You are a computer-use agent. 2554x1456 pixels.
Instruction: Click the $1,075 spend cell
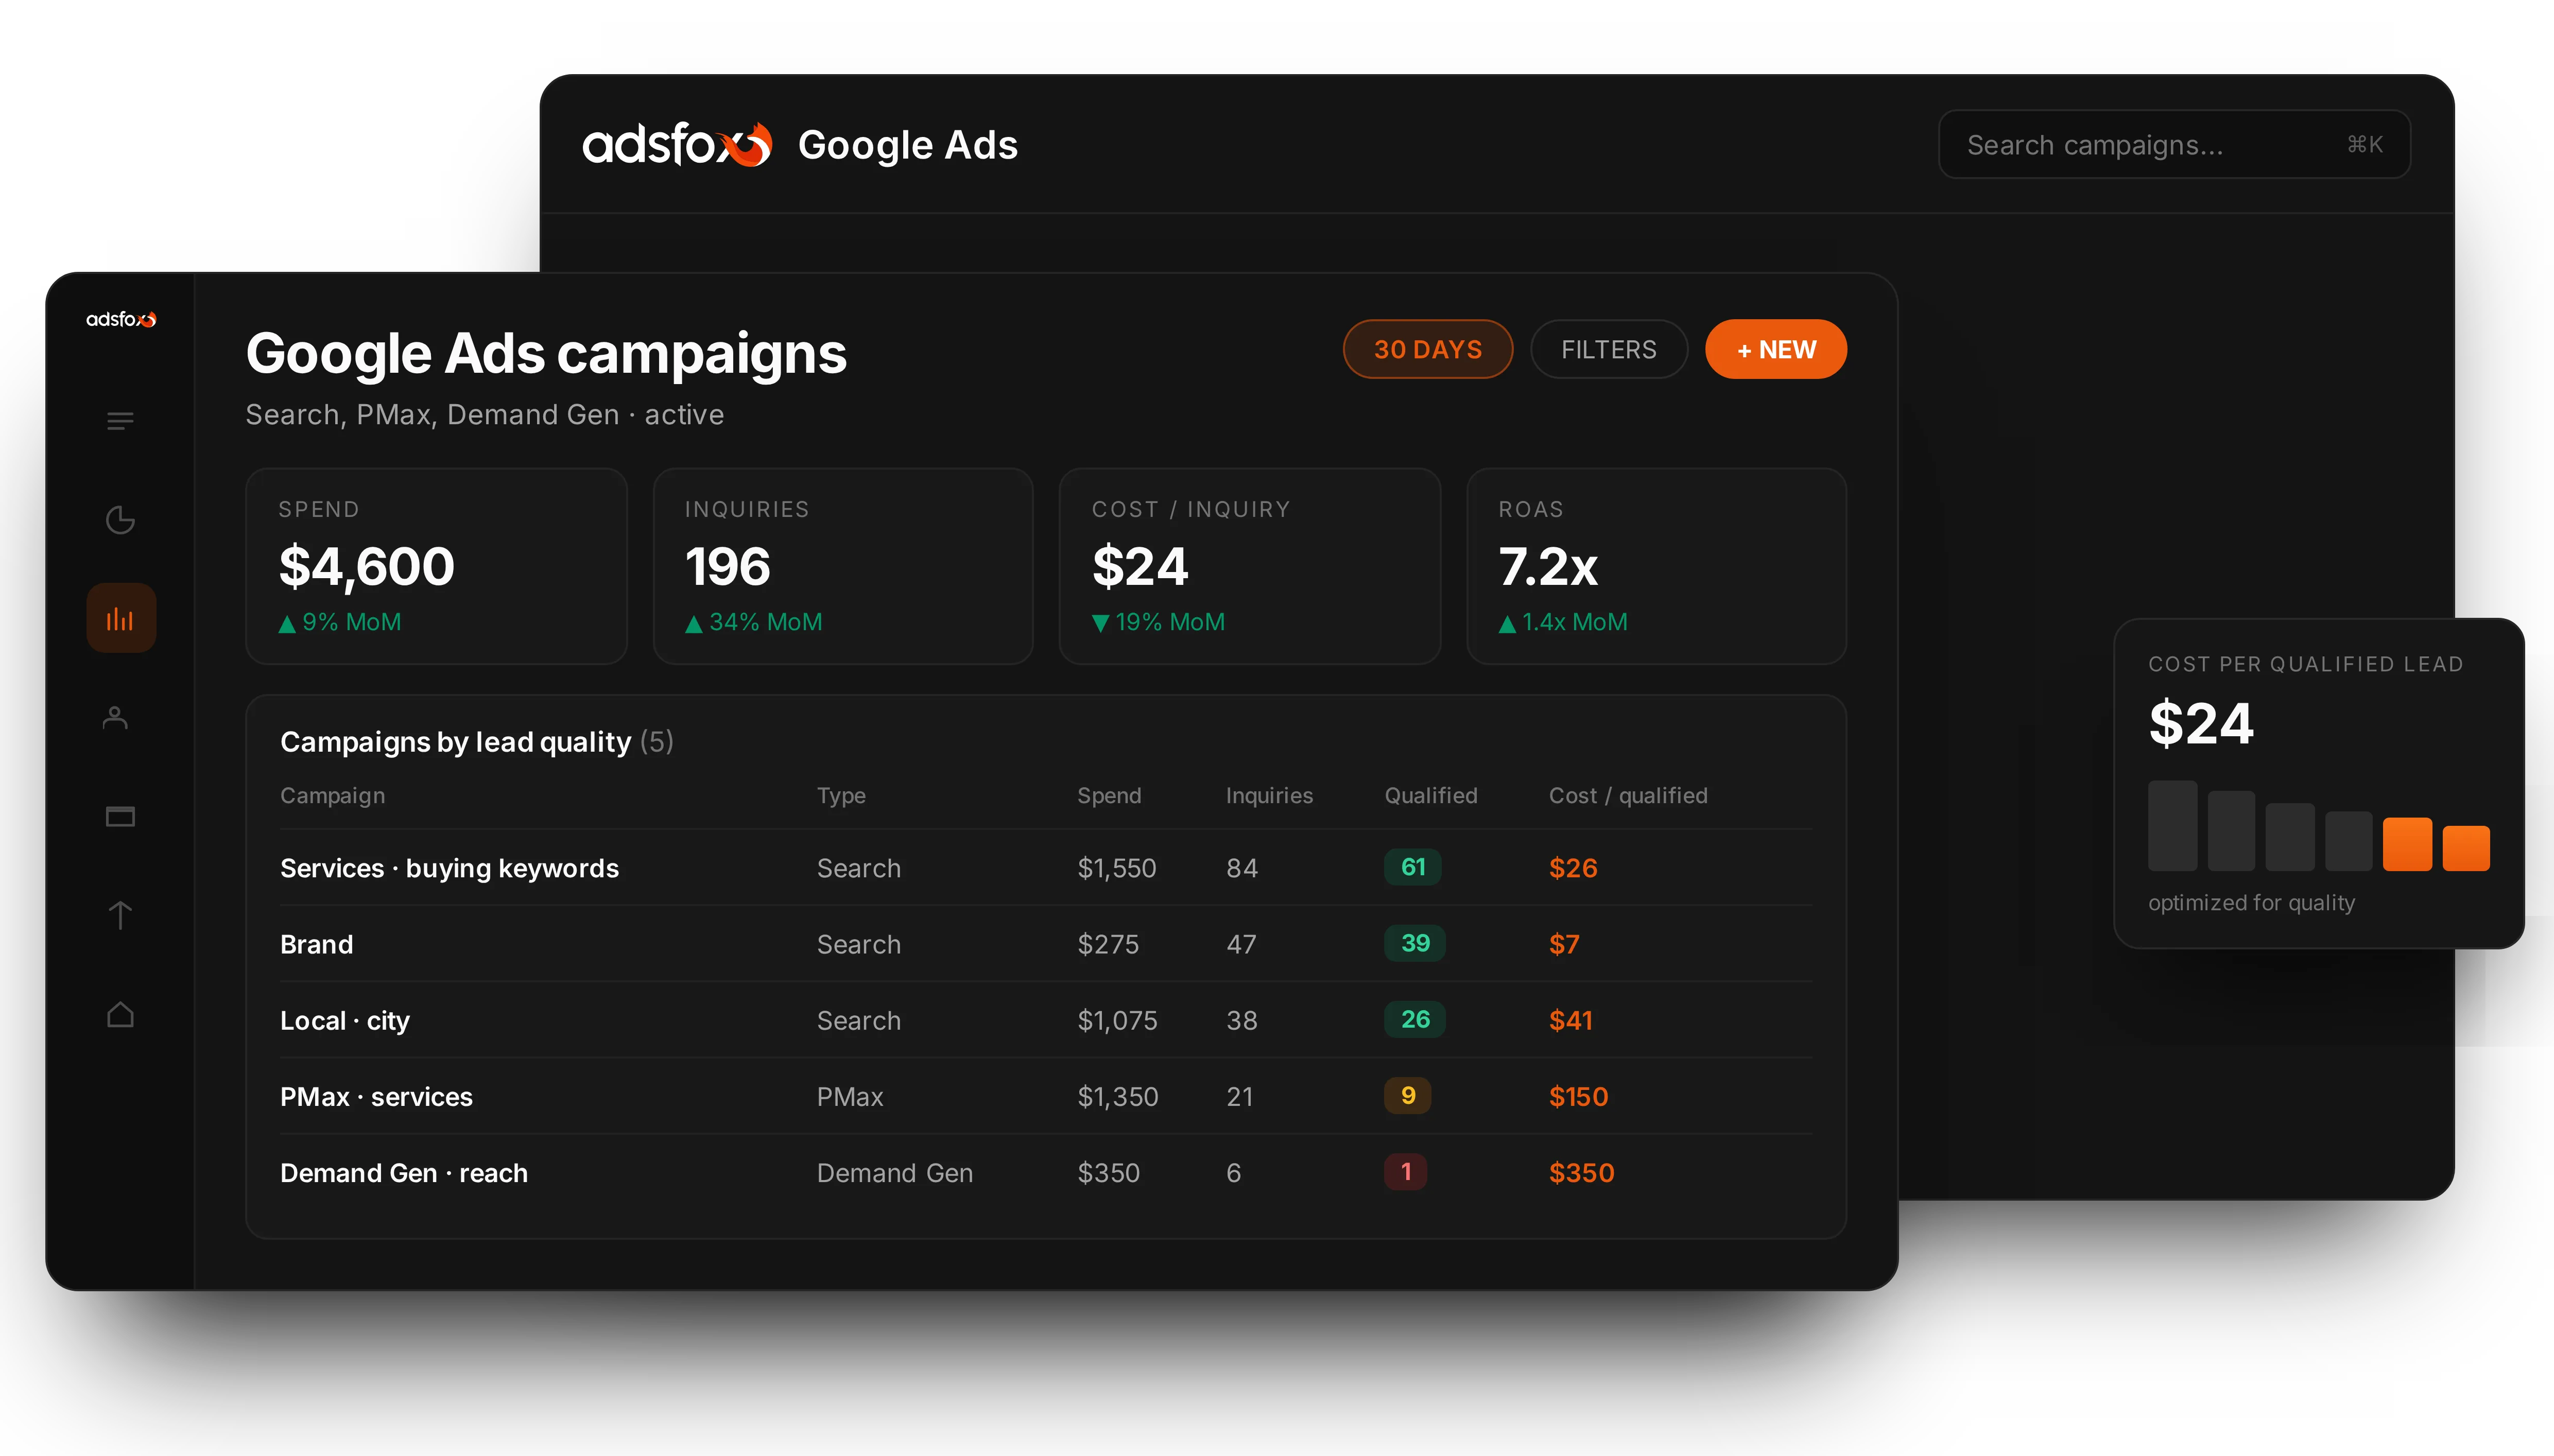pos(1117,1019)
